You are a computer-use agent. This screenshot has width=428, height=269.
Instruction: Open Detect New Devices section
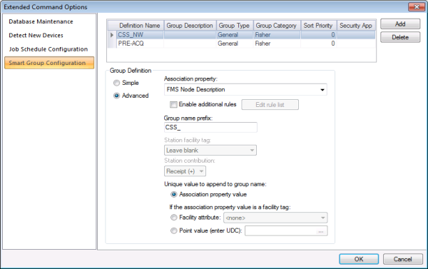36,36
